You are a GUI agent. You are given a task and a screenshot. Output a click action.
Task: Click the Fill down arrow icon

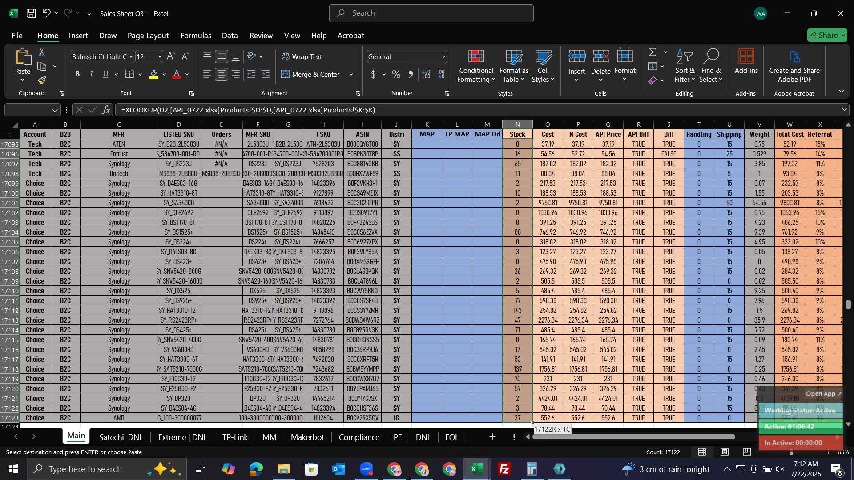click(653, 67)
